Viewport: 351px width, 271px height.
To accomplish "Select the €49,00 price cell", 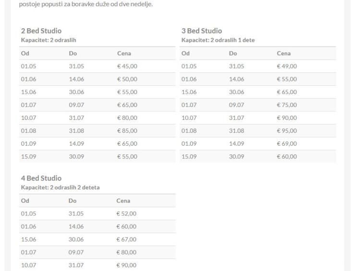I will pos(288,66).
